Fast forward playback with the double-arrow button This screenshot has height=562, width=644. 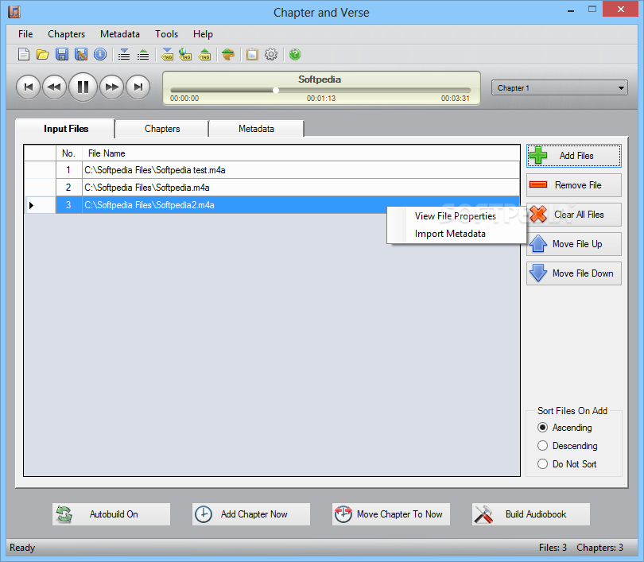point(112,87)
